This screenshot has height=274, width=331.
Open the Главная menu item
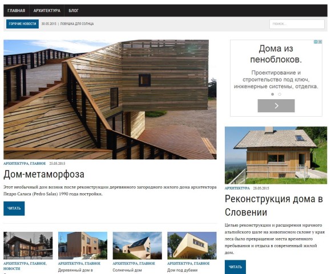point(16,10)
